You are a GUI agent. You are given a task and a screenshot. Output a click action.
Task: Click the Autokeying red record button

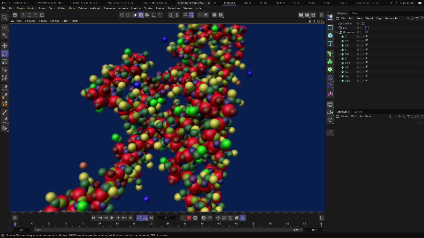pos(189,218)
